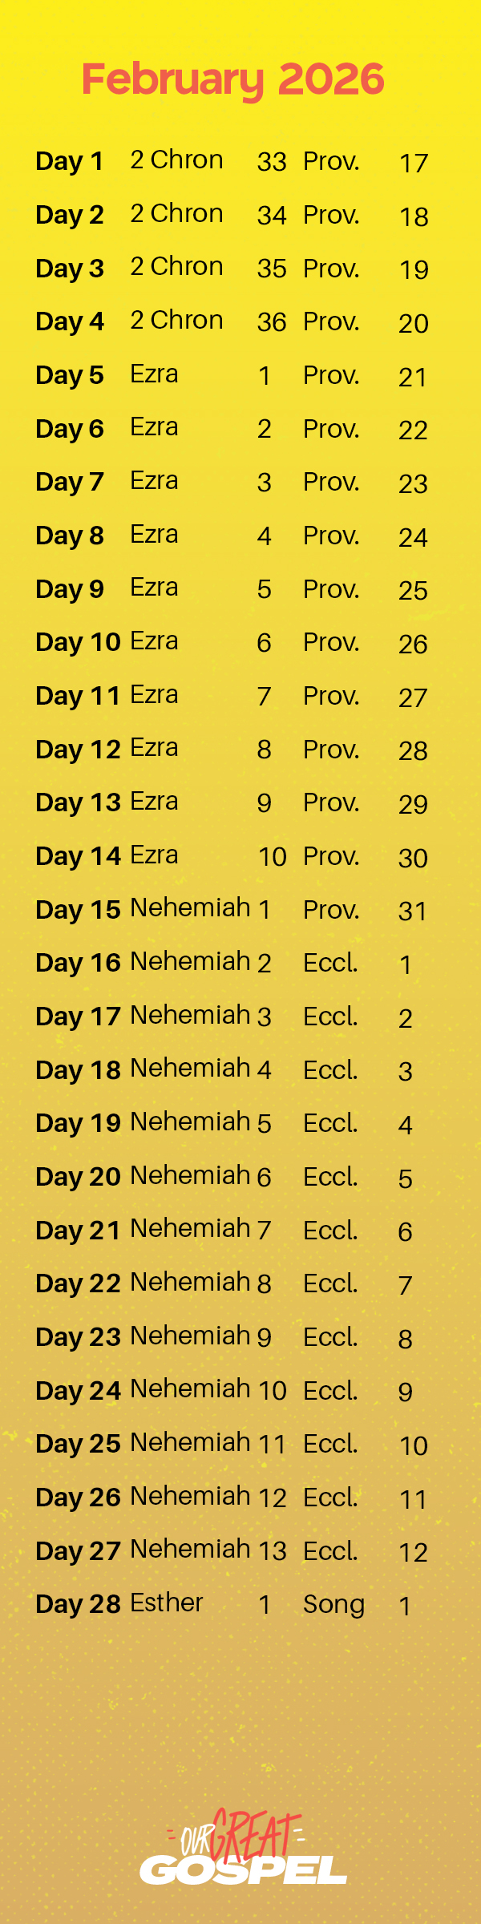Click the Day 5 label
481x1924 pixels.
click(x=70, y=375)
